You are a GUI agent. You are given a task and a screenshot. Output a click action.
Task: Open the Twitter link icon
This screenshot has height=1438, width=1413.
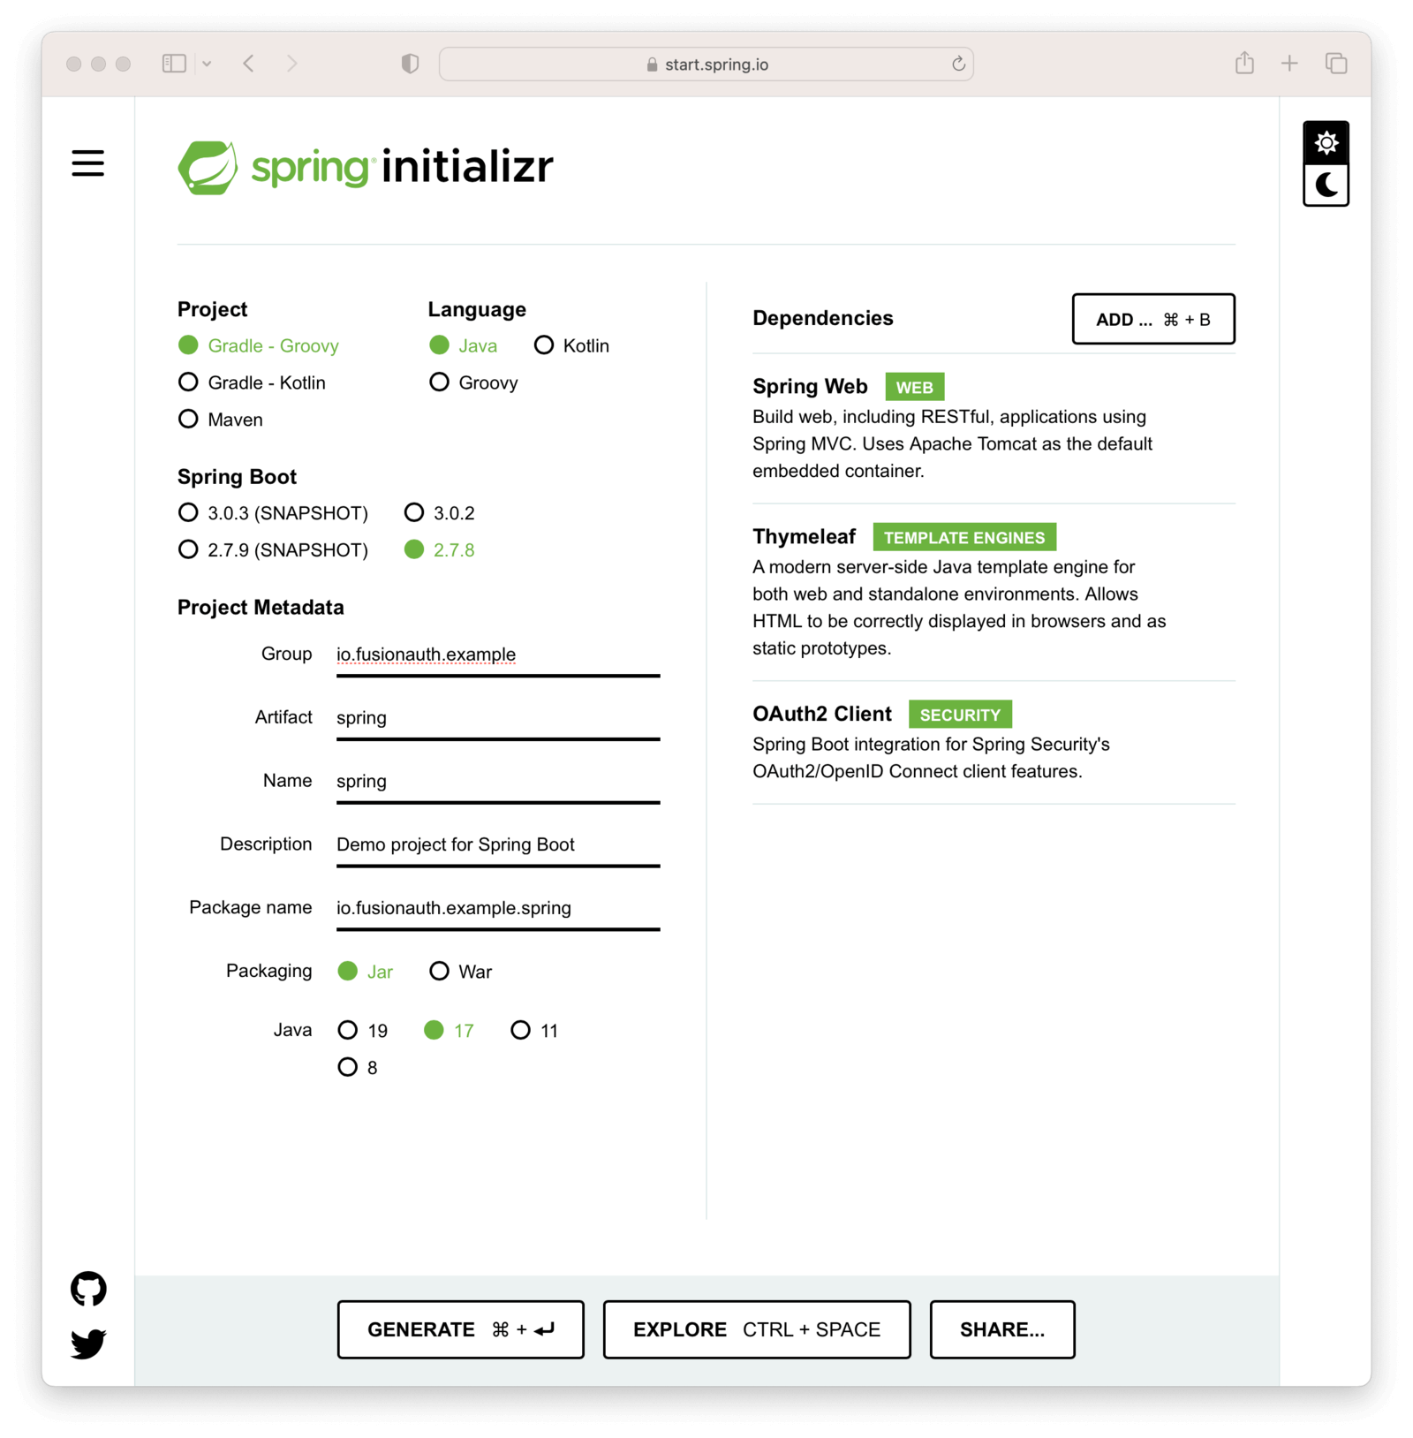pos(88,1343)
